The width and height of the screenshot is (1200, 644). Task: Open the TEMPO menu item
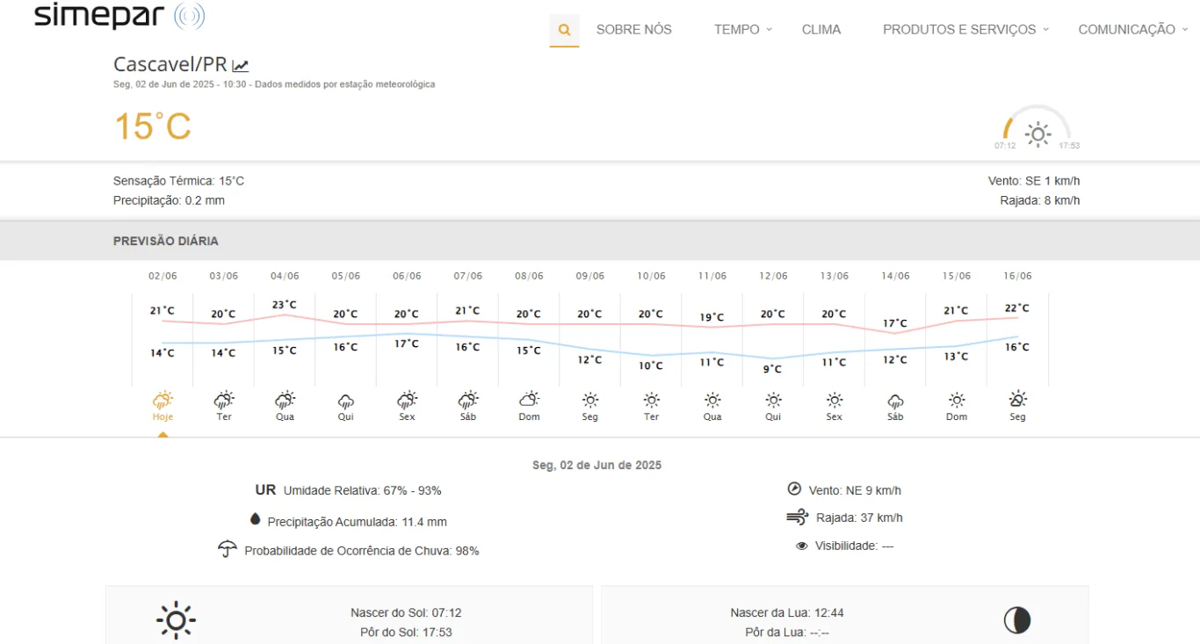pyautogui.click(x=736, y=30)
